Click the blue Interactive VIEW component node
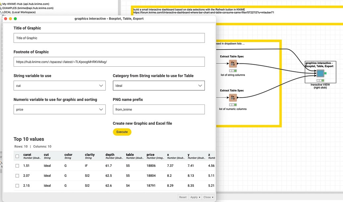This screenshot has width=343, height=202. (320, 73)
